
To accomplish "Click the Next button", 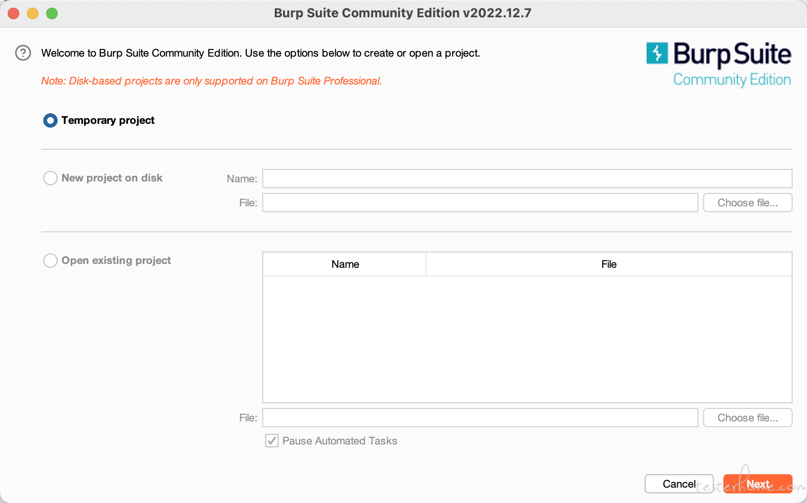I will [x=758, y=484].
